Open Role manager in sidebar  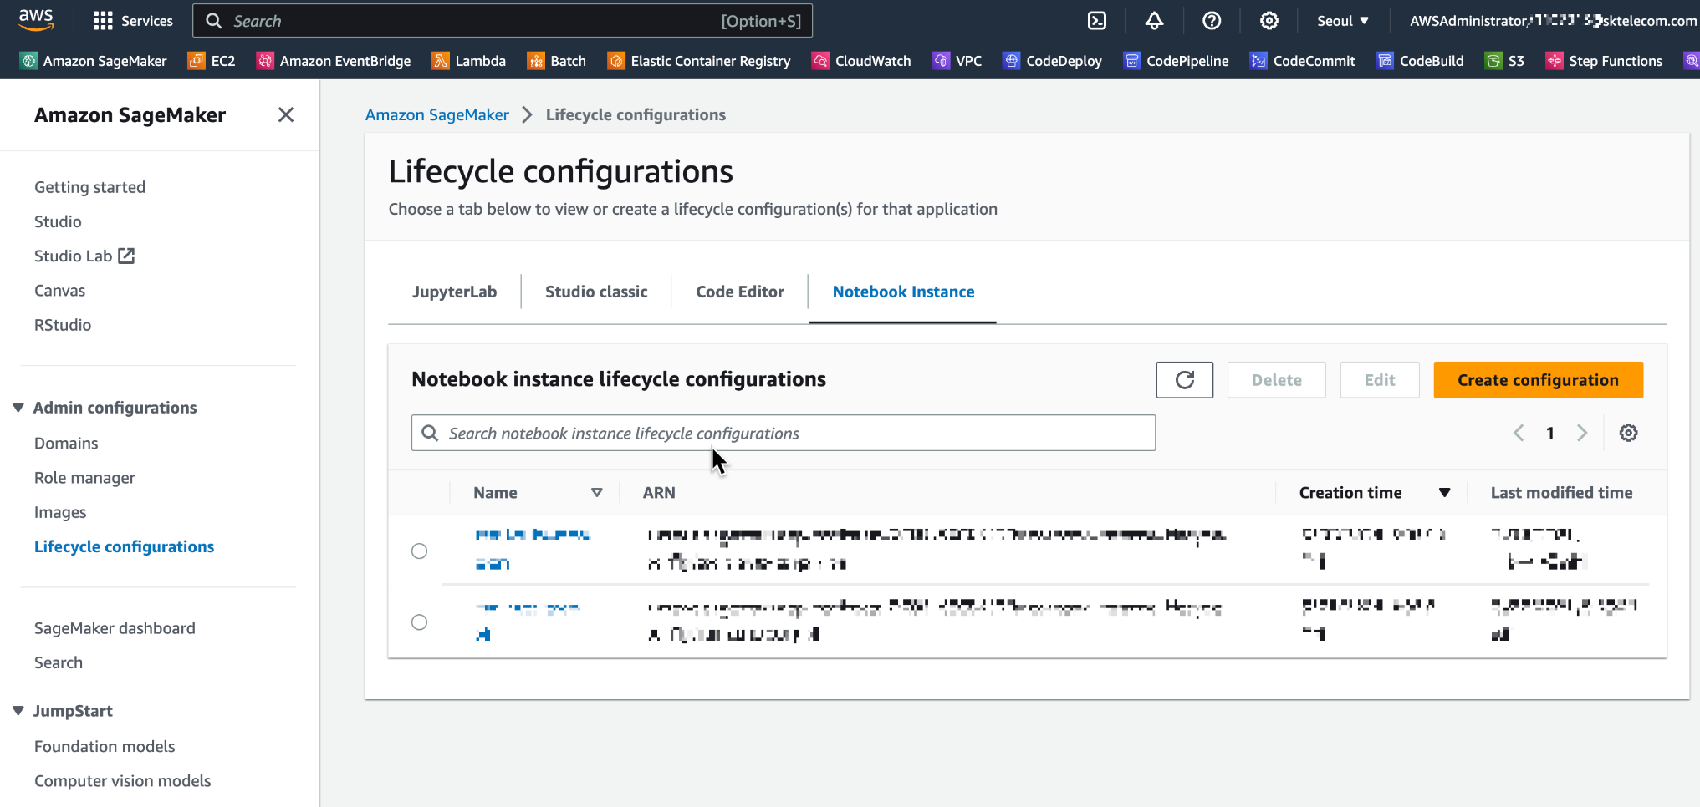point(84,478)
